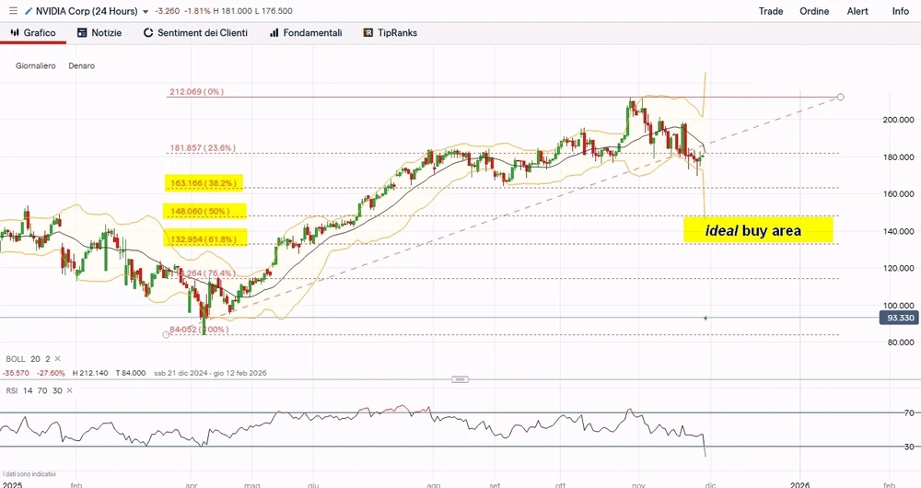This screenshot has height=488, width=921.
Task: Expand the NVIDIA Corp instrument dropdown arrow
Action: 146,12
